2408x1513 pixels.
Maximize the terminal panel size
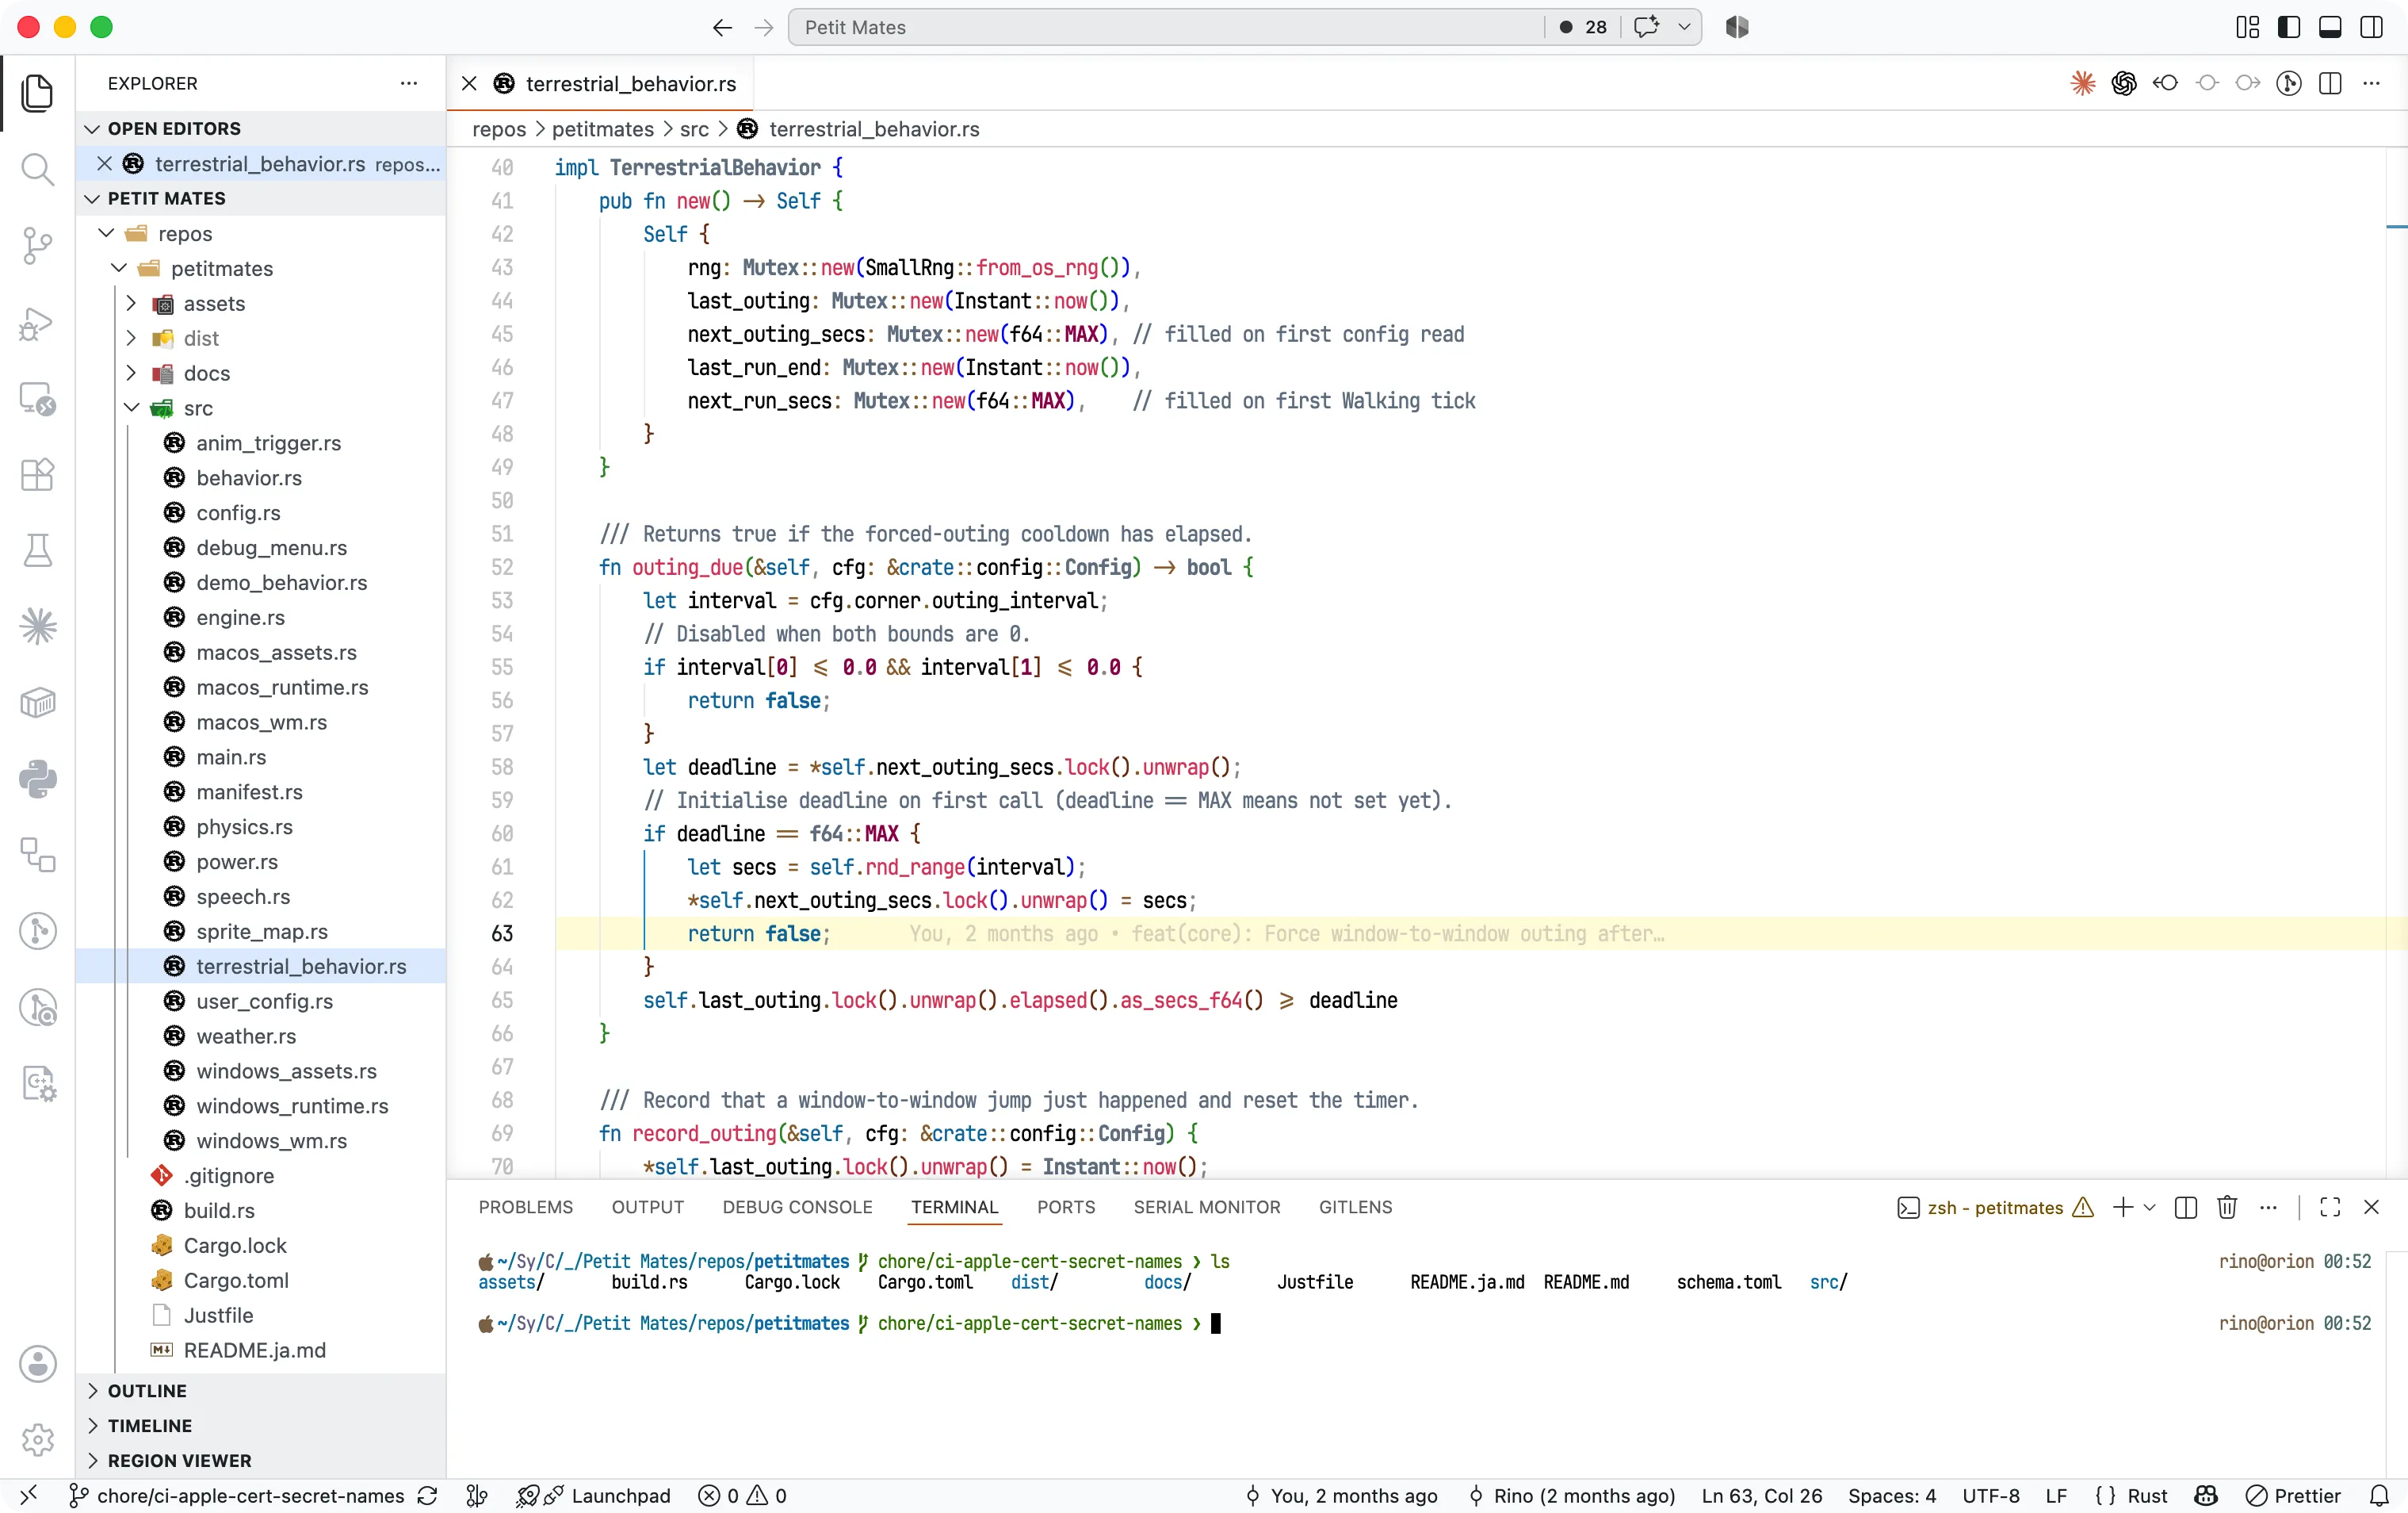2330,1208
